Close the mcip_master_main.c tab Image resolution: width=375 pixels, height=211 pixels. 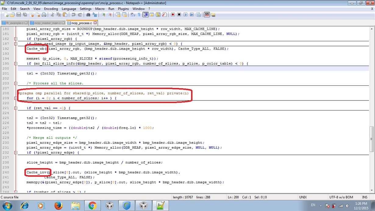(63, 23)
